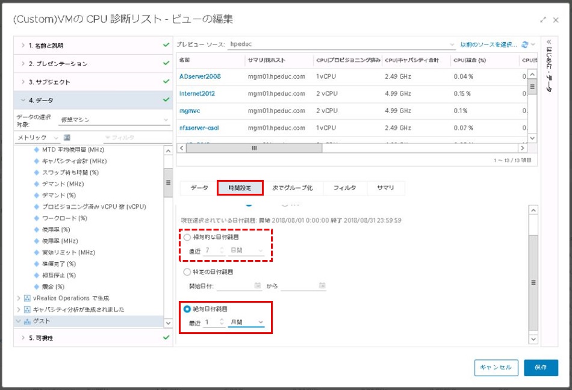Screen dimensions: 572x390
Task: Expand the vRealize Operations で生成 node
Action: tap(18, 298)
